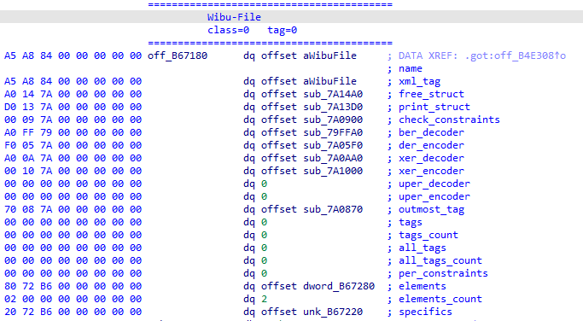Select hex bytes F0 05 7A row
This screenshot has width=583, height=321.
click(73, 145)
